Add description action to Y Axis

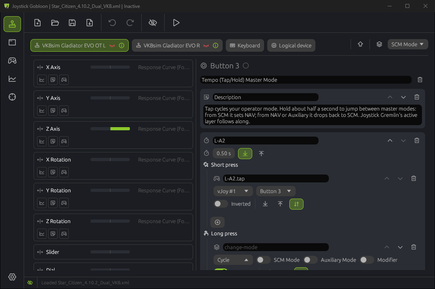(53, 111)
